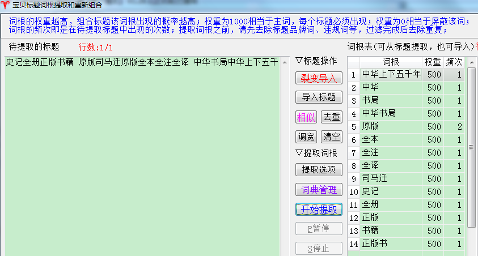Collapse the 提取词根 section triangle
The width and height of the screenshot is (478, 256).
299,153
